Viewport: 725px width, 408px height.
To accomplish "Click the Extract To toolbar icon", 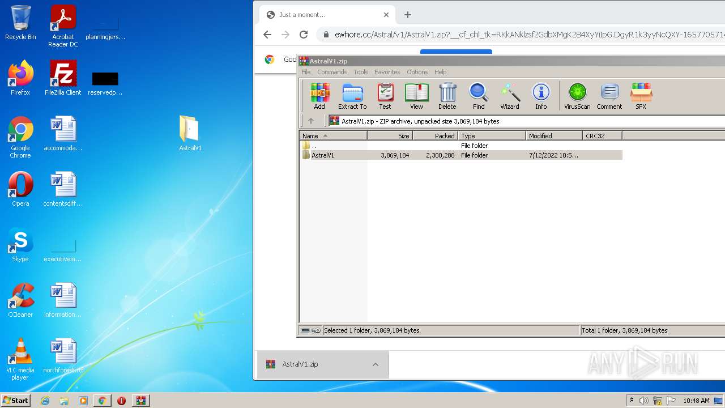I will [x=352, y=96].
